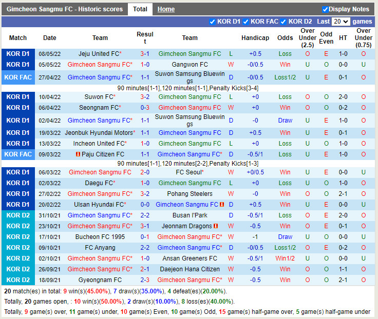Click HT score 2-1 on Pohang Steelers row
Viewport: 378px width, 319px height.
[343, 194]
